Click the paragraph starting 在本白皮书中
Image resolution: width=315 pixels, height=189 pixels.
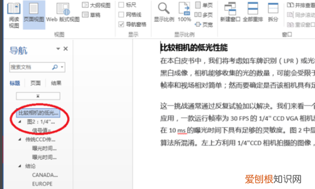coord(237,73)
